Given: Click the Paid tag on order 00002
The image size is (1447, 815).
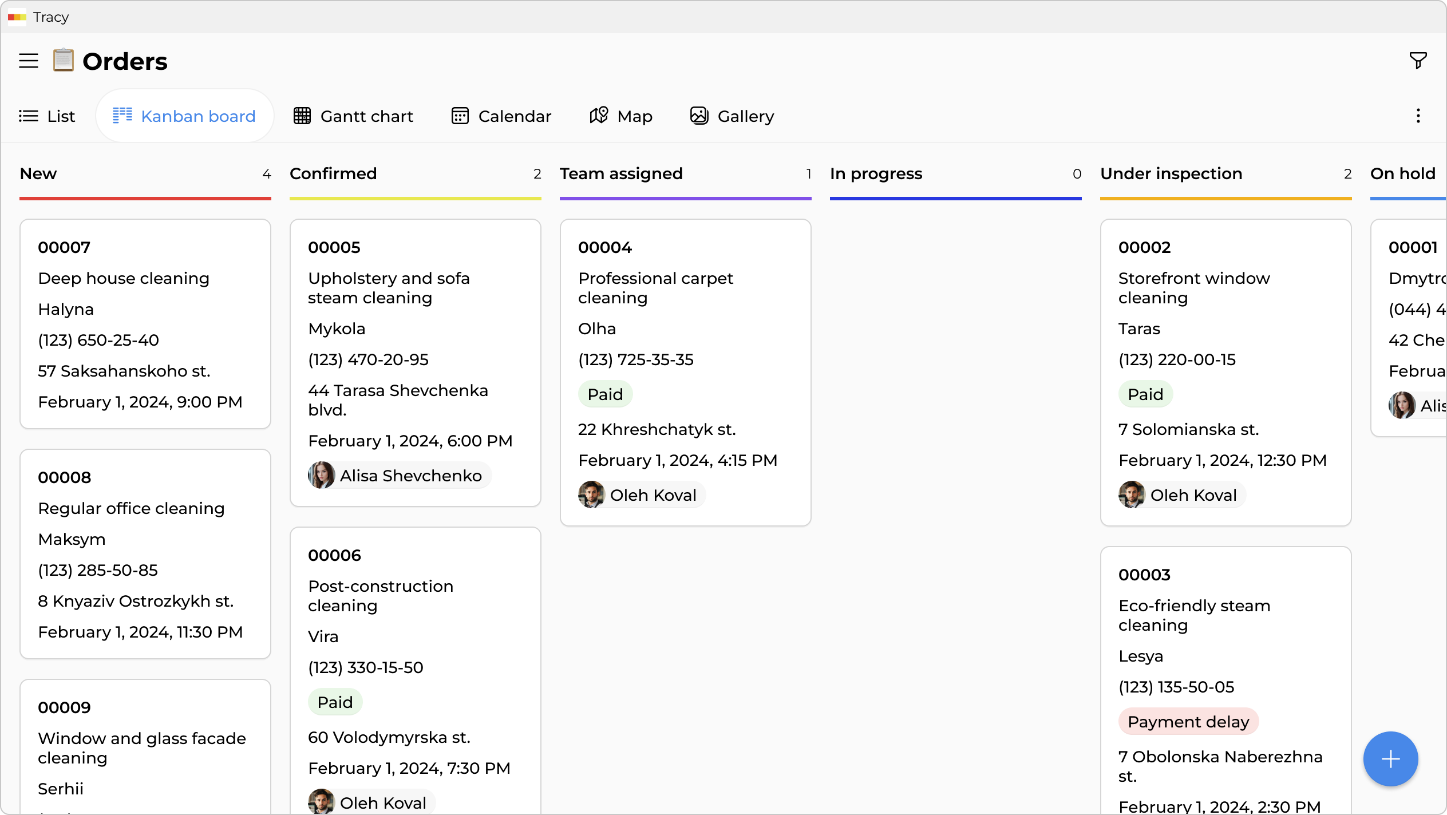Looking at the screenshot, I should click(x=1145, y=394).
